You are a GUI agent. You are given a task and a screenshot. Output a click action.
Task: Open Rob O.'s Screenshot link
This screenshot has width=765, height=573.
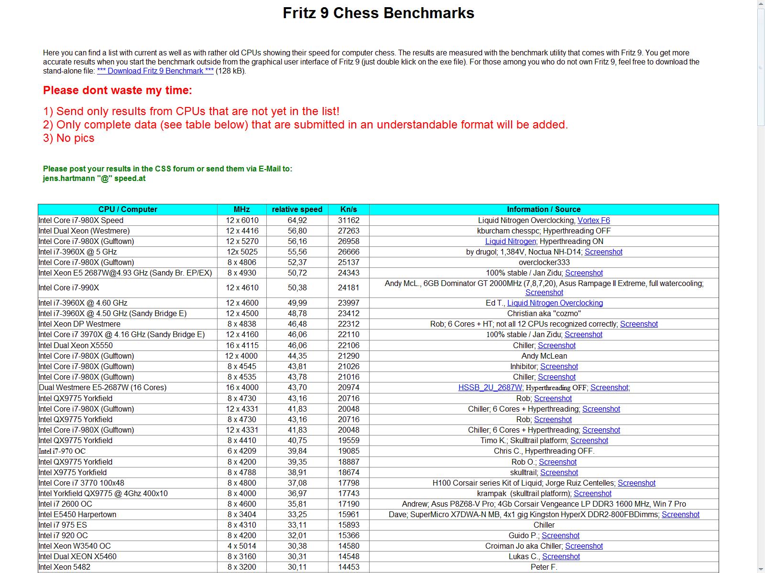coord(557,462)
